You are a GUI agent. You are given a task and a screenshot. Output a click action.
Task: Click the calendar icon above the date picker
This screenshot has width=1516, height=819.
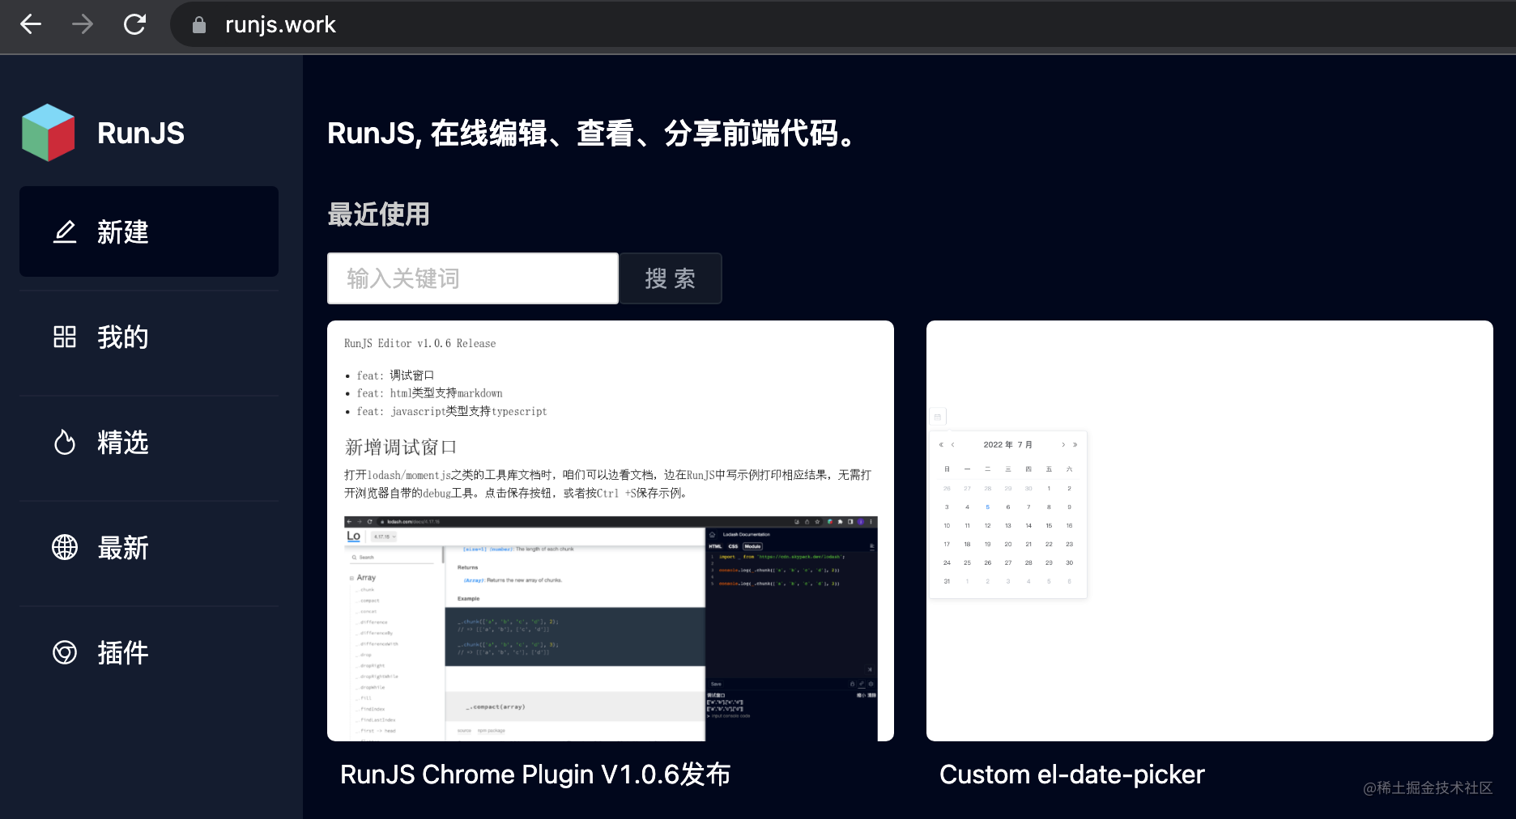pos(937,416)
